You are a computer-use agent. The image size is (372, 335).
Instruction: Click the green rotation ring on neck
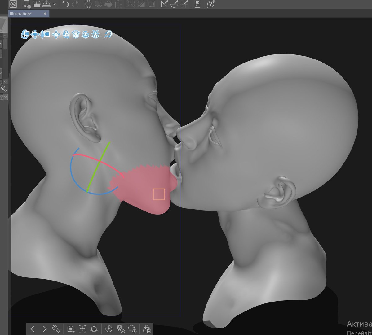98,167
